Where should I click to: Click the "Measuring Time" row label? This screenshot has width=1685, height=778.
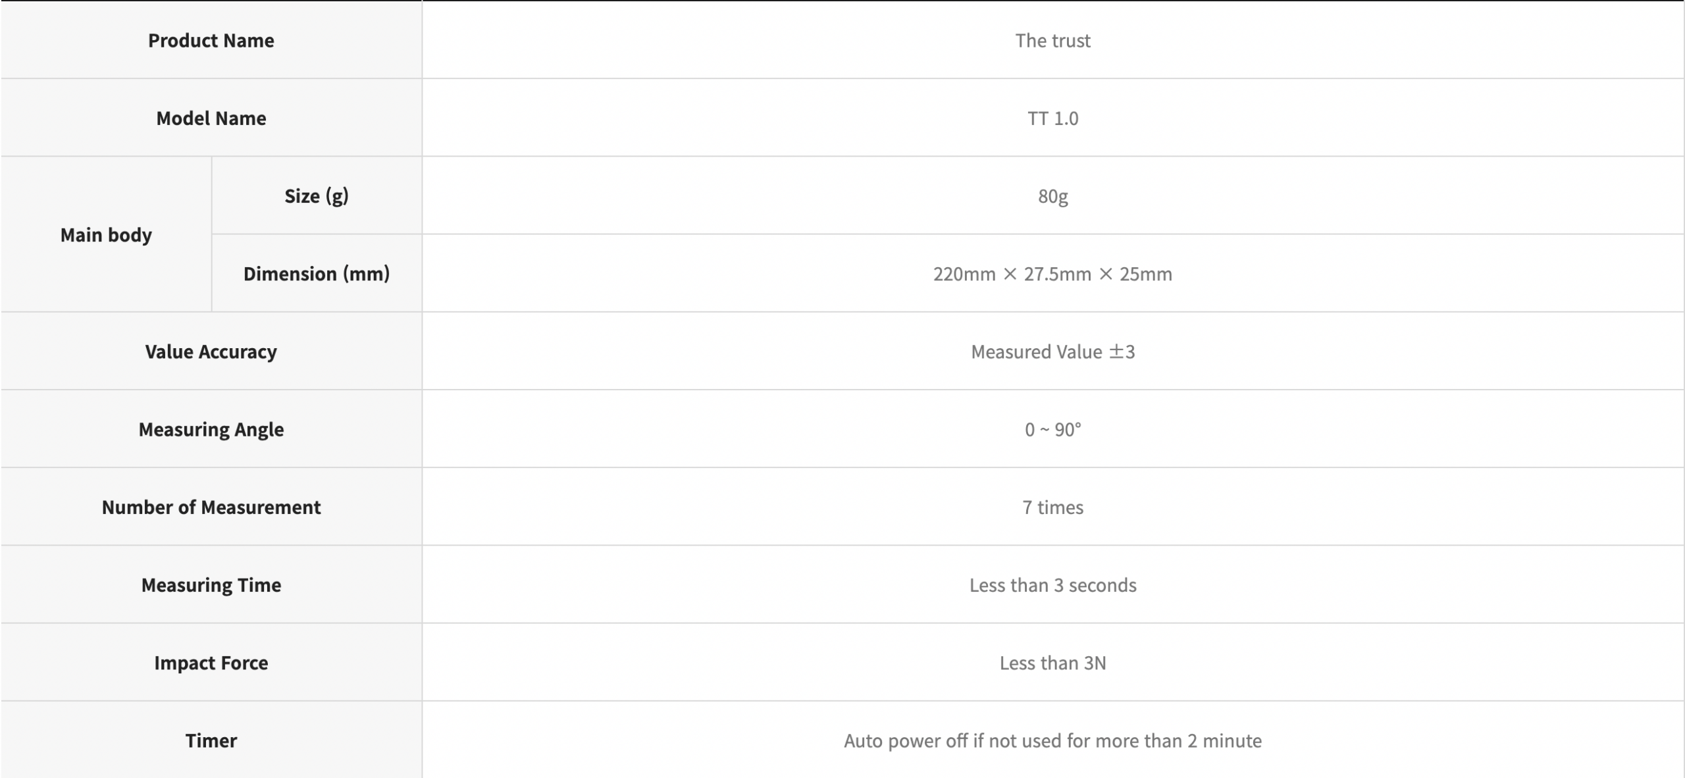click(x=211, y=584)
